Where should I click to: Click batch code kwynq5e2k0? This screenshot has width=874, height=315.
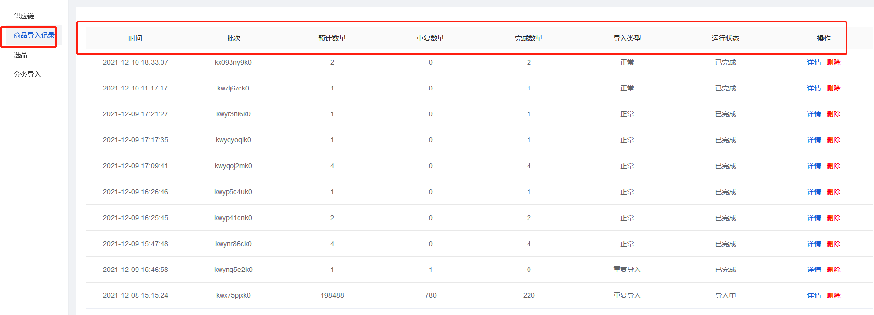[x=233, y=270]
